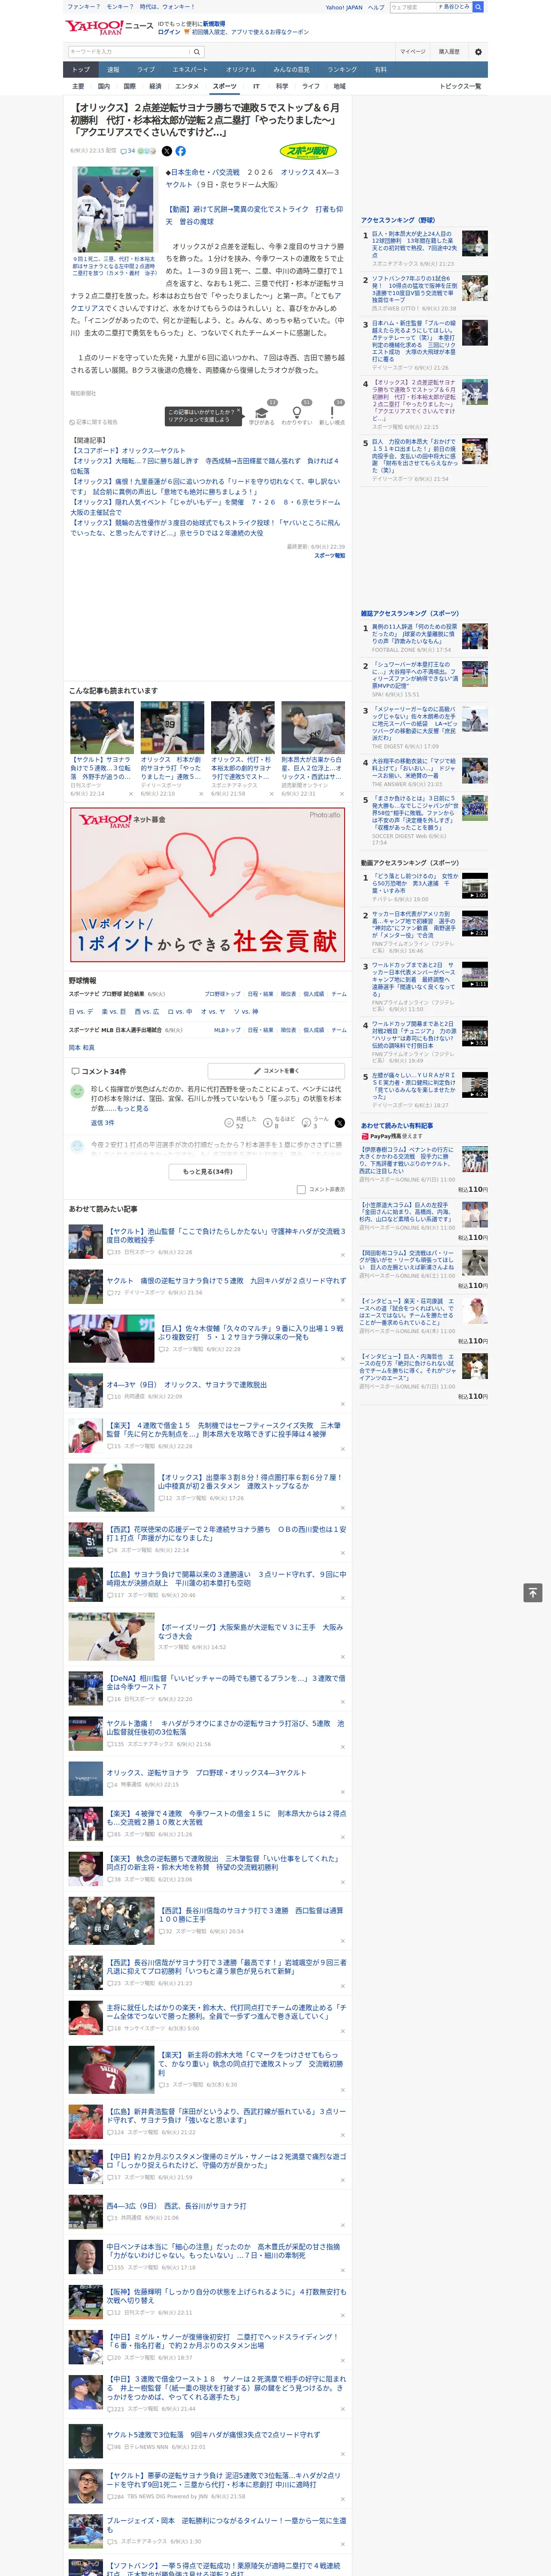Open the article's comment count bubble showing 34

pos(128,151)
